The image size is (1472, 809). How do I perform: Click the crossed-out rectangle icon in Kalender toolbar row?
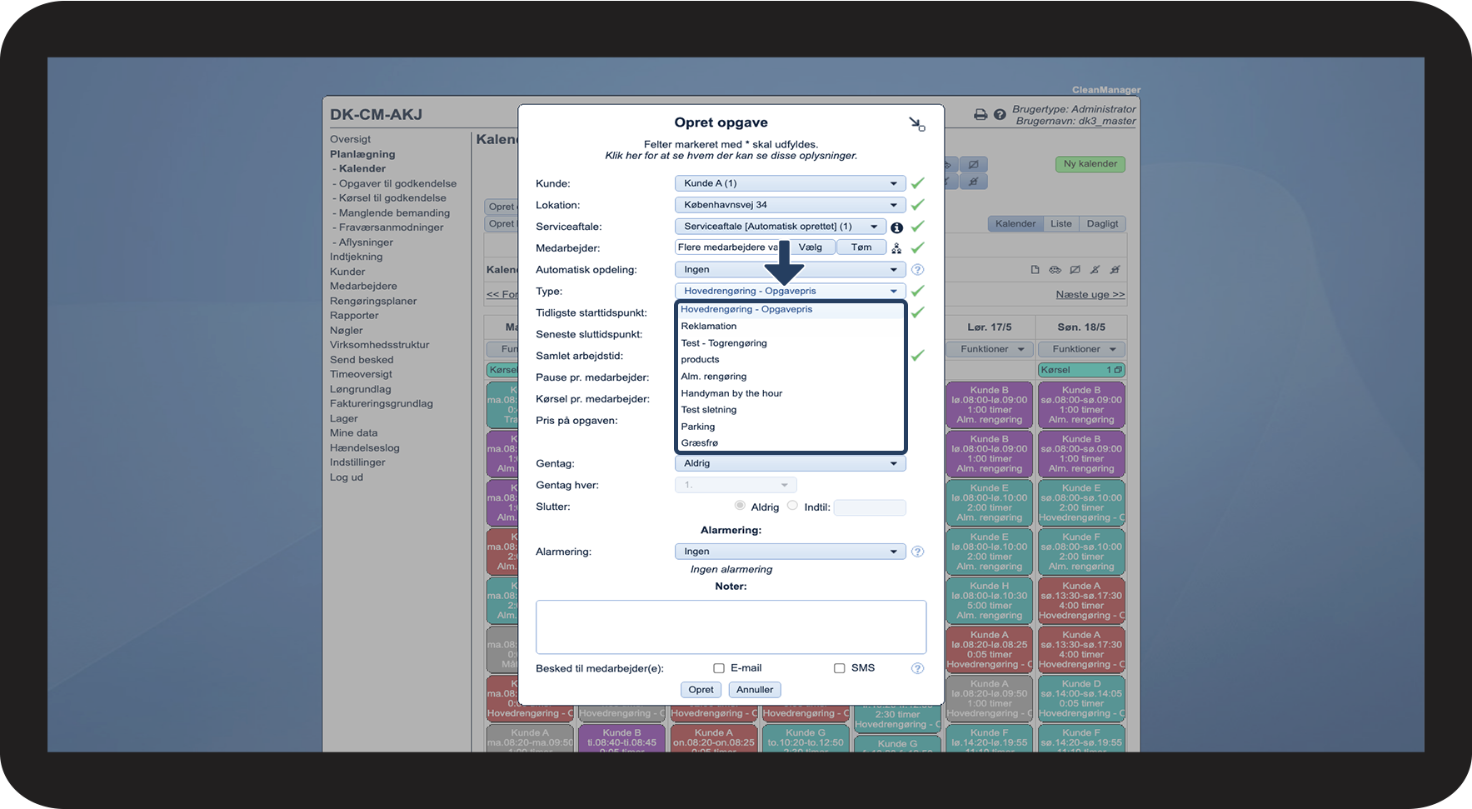1075,270
